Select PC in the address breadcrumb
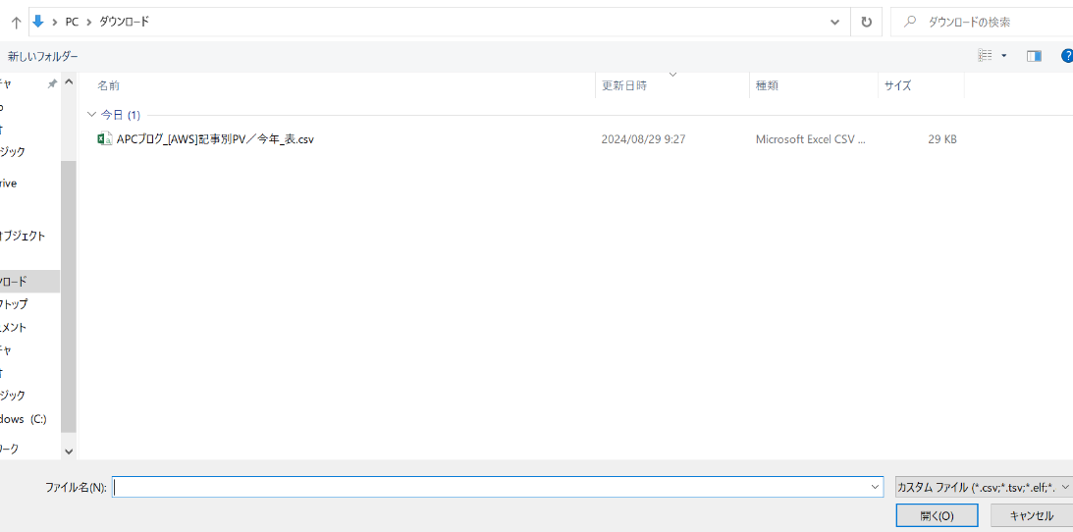The image size is (1073, 532). coord(72,22)
